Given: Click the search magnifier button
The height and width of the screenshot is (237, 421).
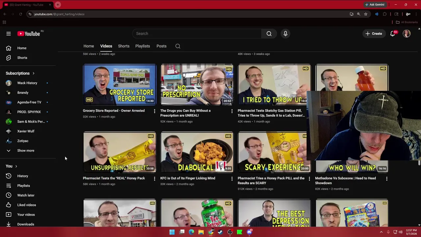Looking at the screenshot, I should 269,34.
